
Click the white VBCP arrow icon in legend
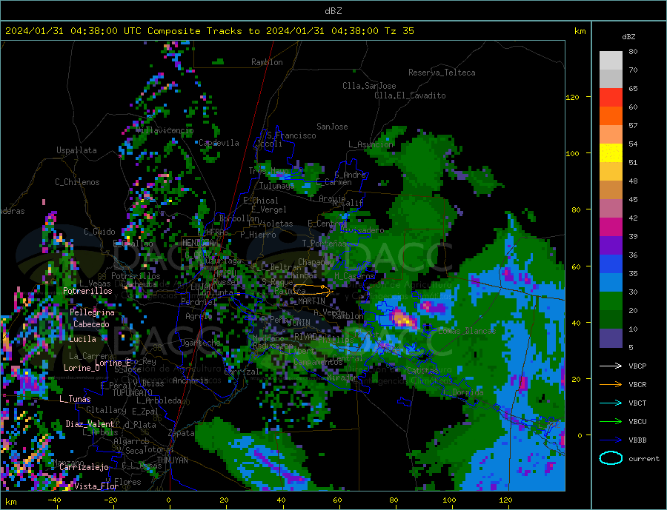[x=611, y=366]
